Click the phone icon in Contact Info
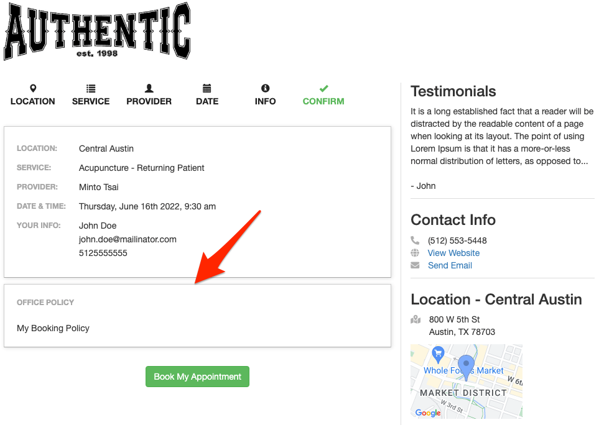The height and width of the screenshot is (430, 599). pyautogui.click(x=416, y=240)
